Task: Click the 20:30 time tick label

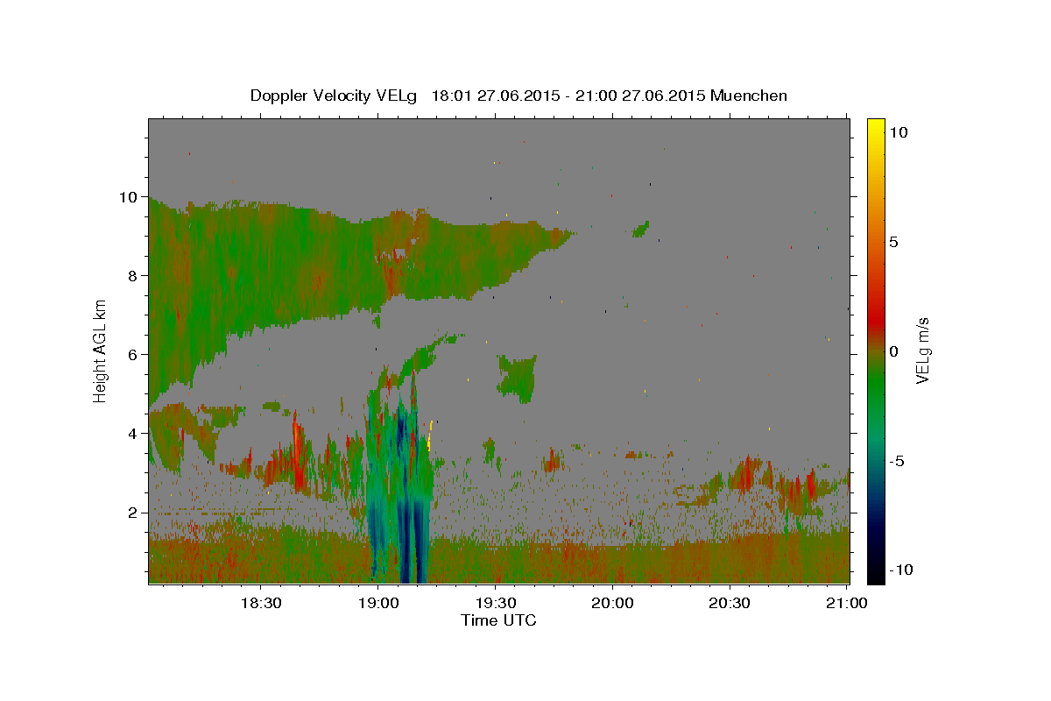Action: pos(730,603)
